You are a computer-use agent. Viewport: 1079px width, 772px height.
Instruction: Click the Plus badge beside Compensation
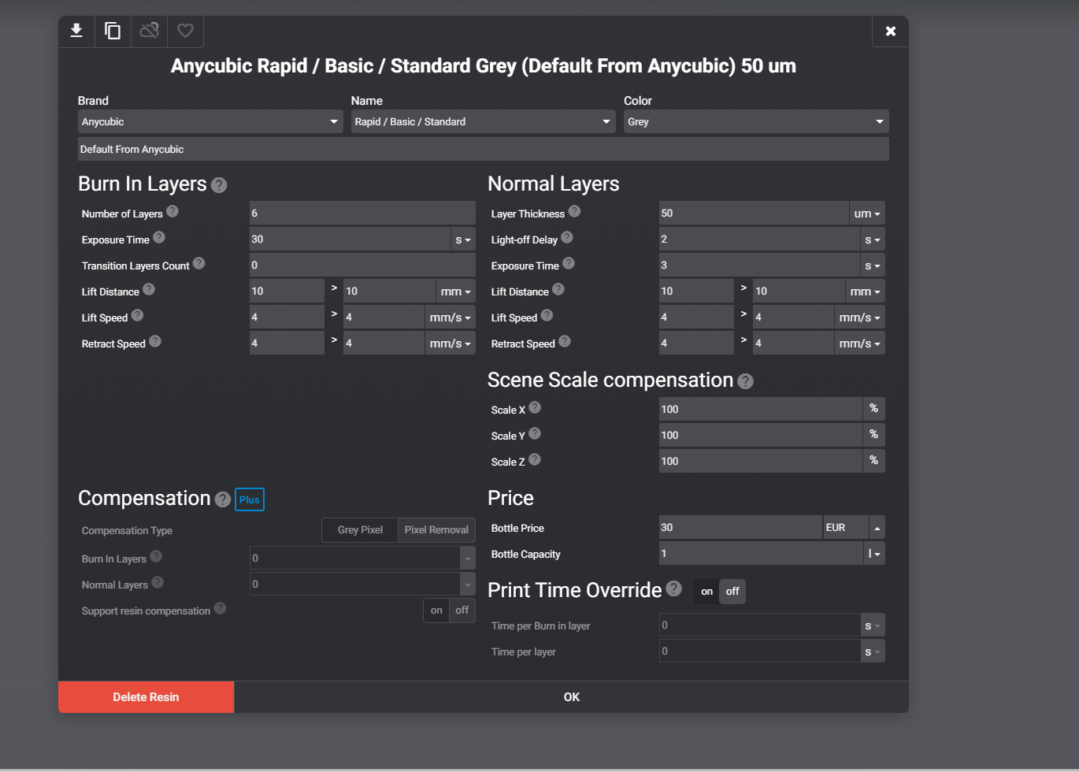pos(249,499)
